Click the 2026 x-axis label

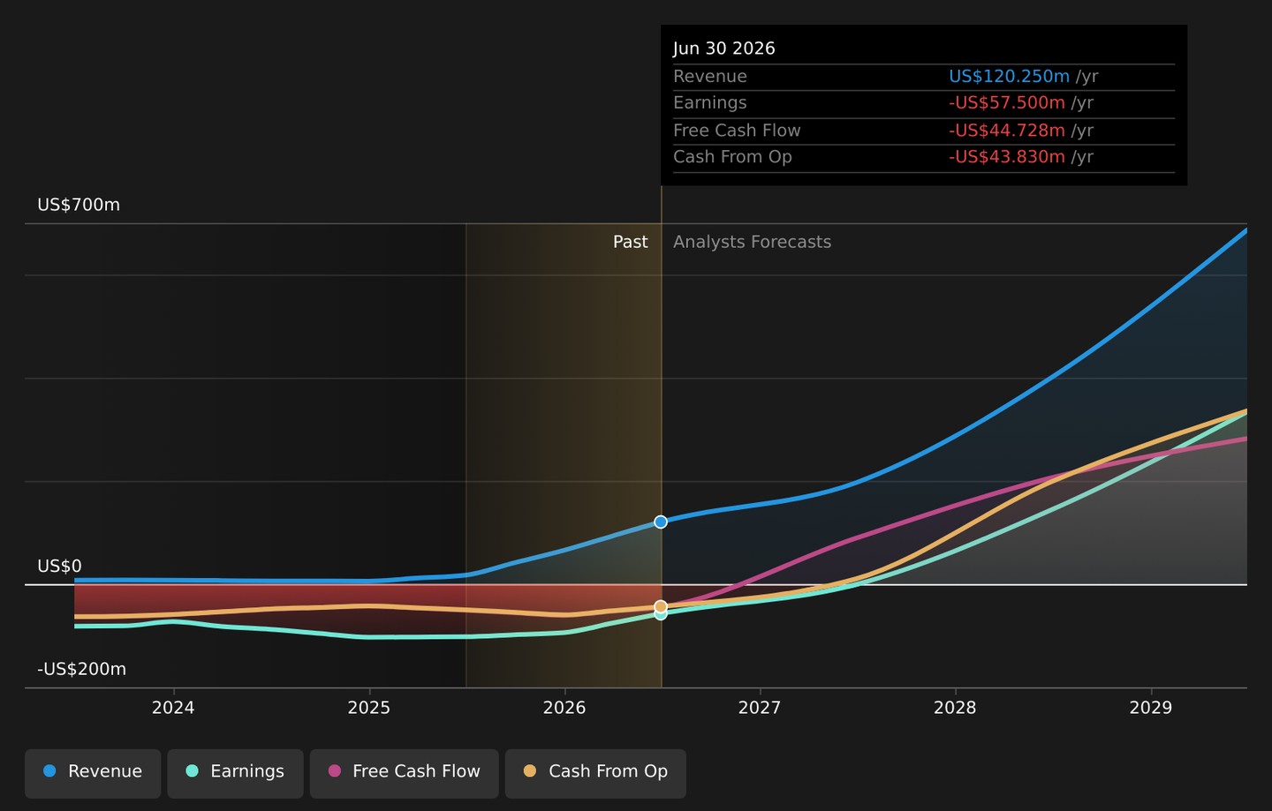pyautogui.click(x=564, y=708)
